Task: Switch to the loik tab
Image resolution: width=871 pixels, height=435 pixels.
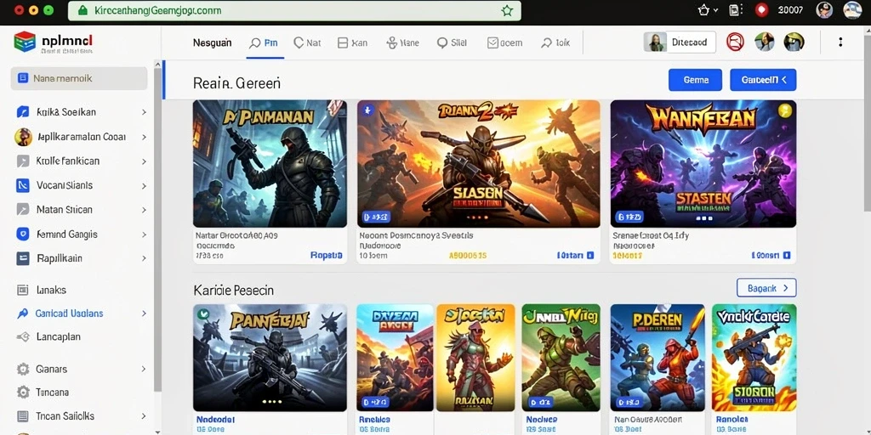Action: point(555,42)
